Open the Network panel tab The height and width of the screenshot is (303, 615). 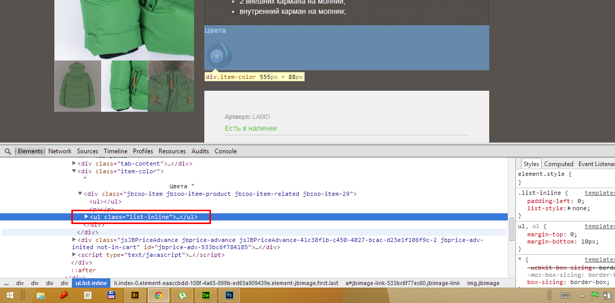coord(60,151)
